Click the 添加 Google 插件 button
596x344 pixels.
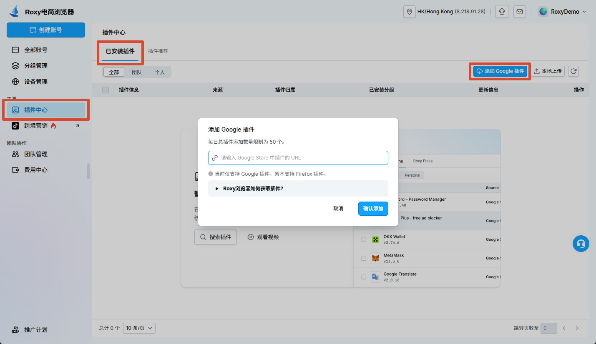(500, 71)
